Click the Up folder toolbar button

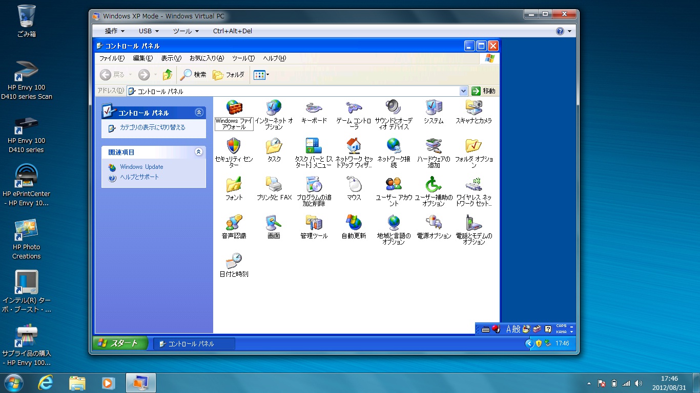pos(168,75)
